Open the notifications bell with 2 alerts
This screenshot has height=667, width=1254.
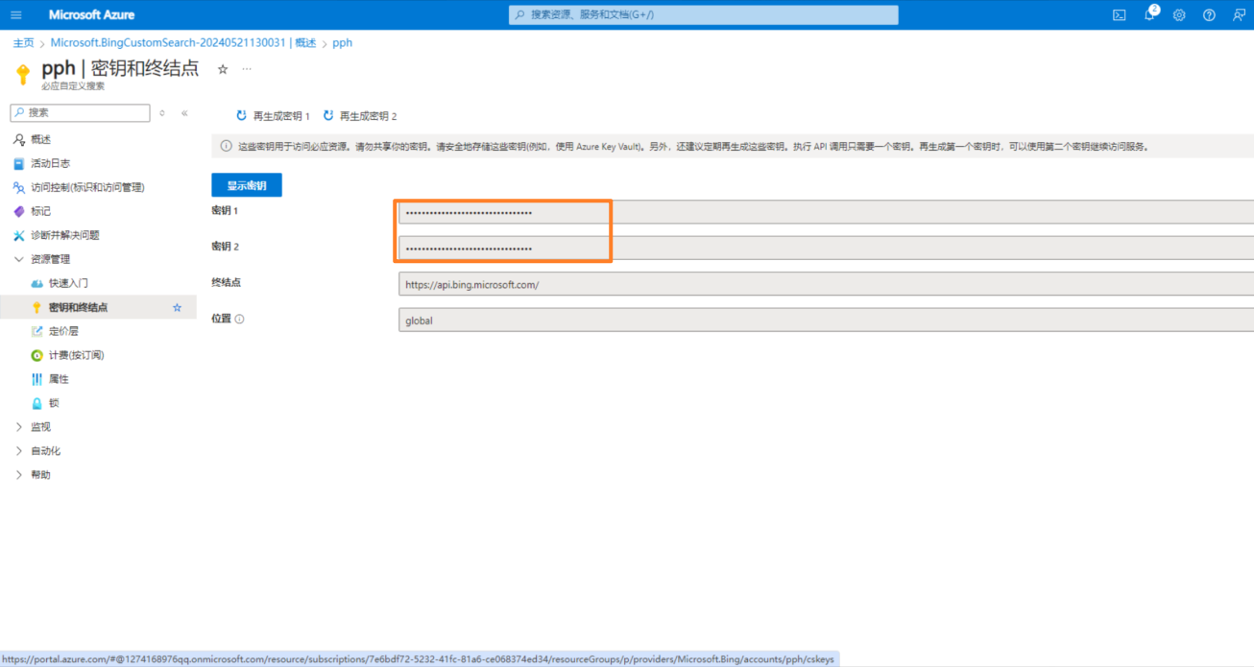1151,14
